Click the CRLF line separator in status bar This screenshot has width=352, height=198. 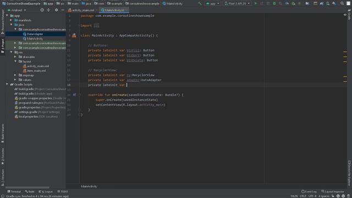coord(303,196)
